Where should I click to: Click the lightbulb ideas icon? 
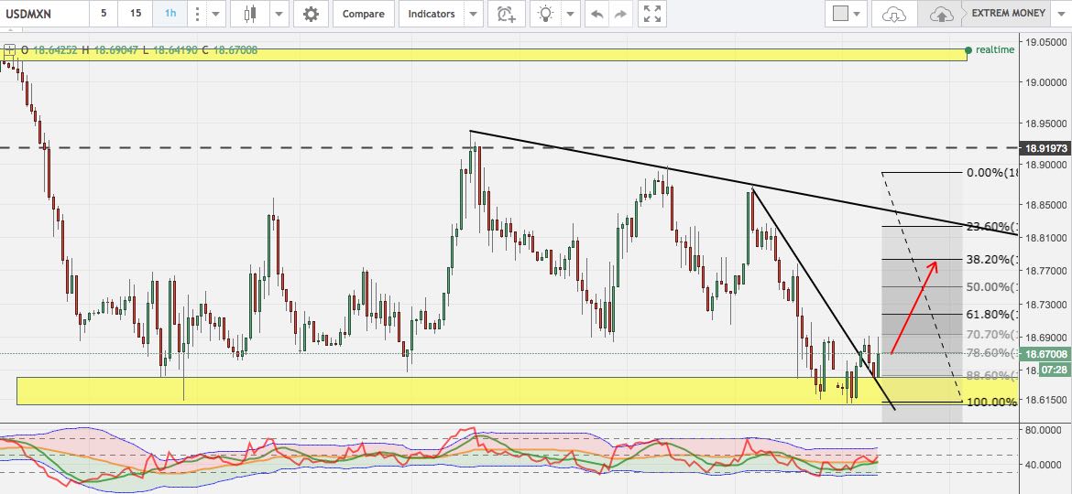(546, 14)
